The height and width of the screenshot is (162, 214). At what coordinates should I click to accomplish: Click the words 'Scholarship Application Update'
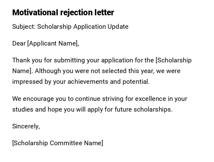tap(83, 27)
